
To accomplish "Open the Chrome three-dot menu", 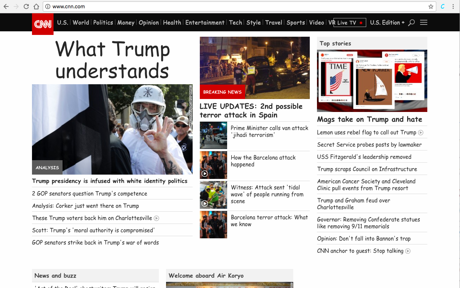I will coord(454,6).
